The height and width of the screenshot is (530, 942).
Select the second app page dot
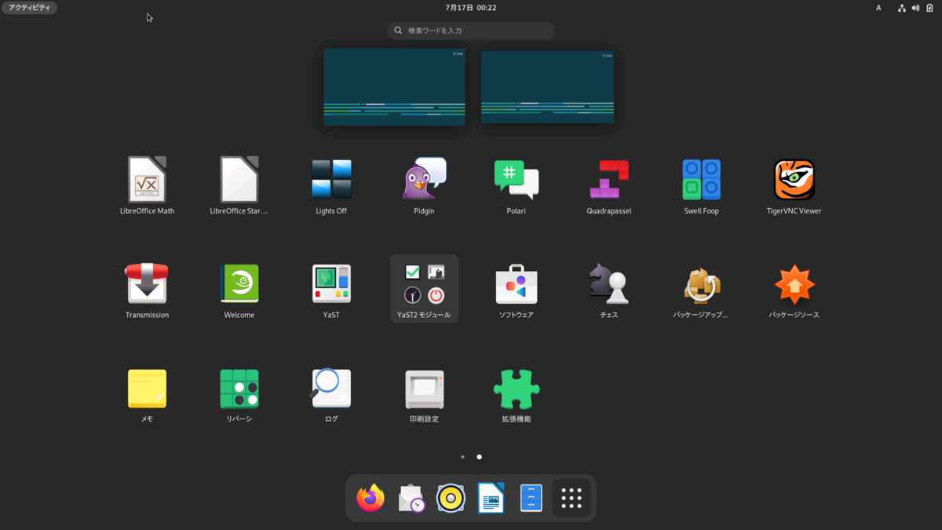coord(479,457)
